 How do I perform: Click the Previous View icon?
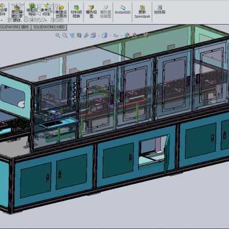(x=72, y=35)
